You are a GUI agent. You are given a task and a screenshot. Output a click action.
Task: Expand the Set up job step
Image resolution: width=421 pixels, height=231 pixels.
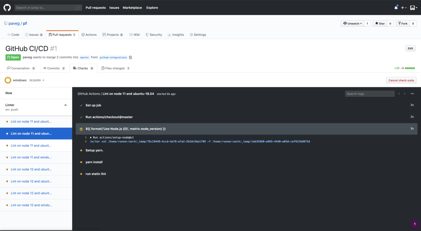click(246, 105)
